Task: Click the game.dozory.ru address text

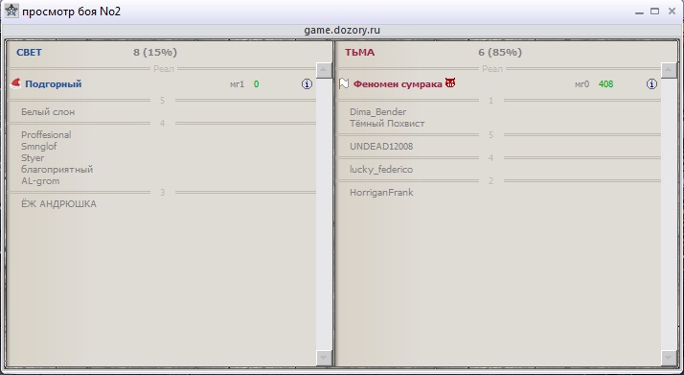Action: click(x=342, y=31)
